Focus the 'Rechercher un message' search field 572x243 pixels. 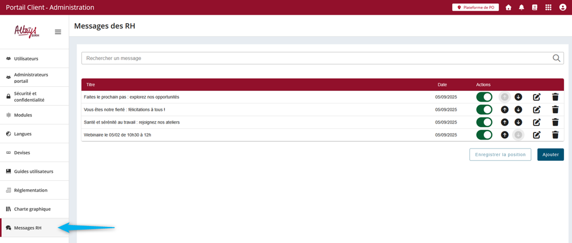(315, 58)
